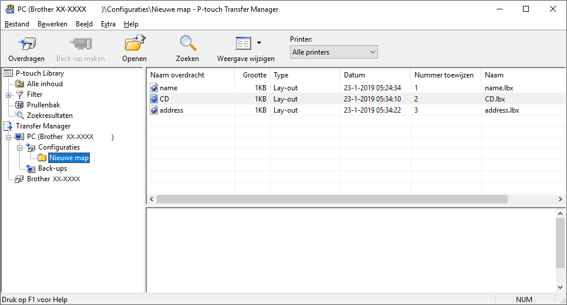Open the Beeld menu
Image resolution: width=567 pixels, height=305 pixels.
coord(85,24)
